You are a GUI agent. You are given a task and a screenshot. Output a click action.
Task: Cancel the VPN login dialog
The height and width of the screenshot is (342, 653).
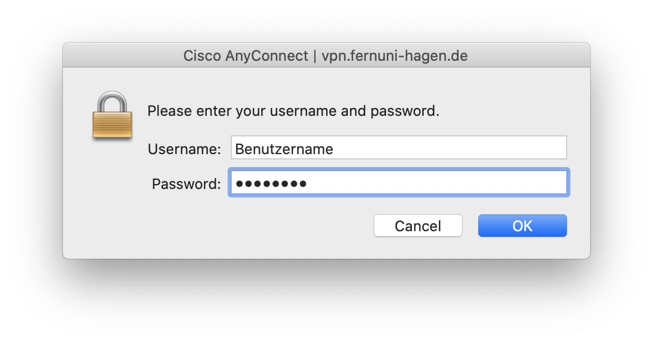click(418, 226)
